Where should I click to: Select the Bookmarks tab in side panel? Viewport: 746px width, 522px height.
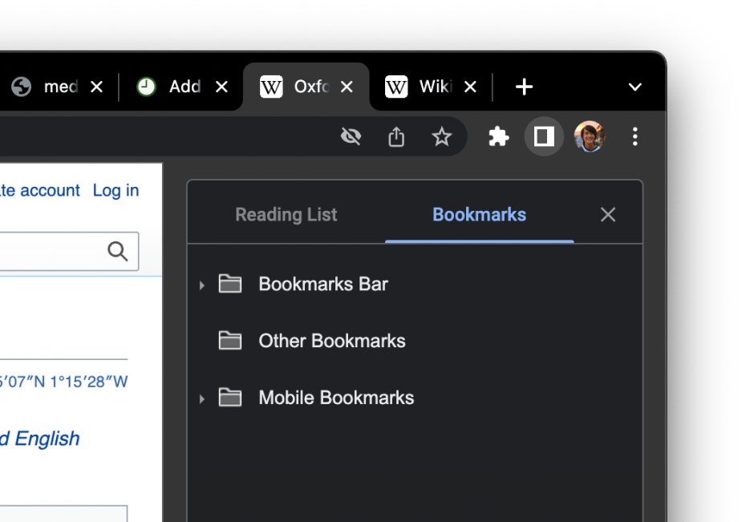click(479, 215)
